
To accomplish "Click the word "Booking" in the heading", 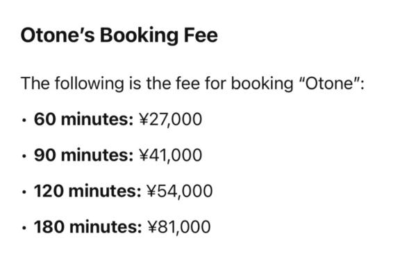I will (x=139, y=35).
